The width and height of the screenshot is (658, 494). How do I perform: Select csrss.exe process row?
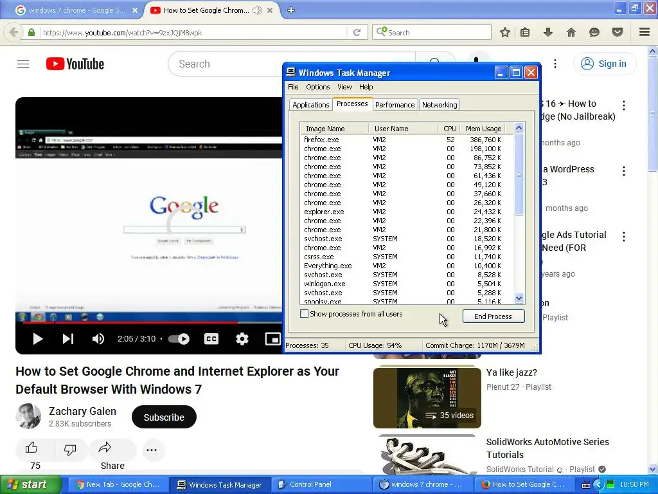pos(406,257)
